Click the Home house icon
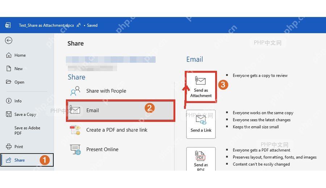This screenshot has width=326, height=188. point(9,55)
